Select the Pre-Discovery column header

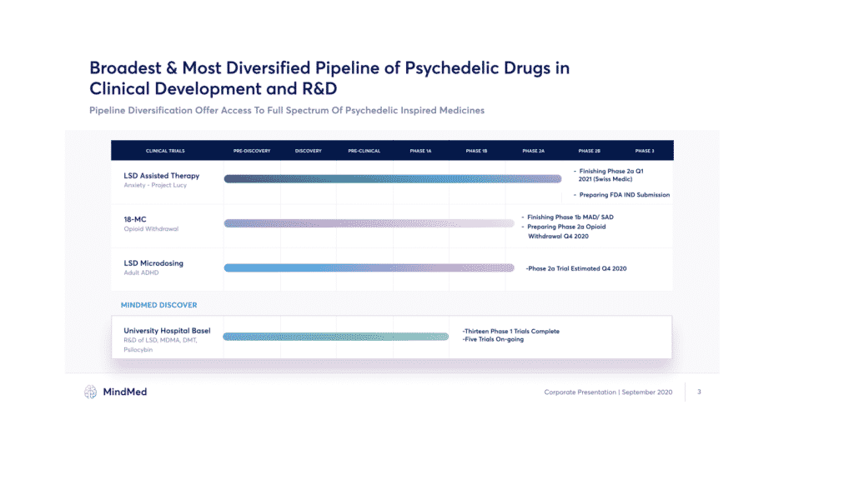251,151
